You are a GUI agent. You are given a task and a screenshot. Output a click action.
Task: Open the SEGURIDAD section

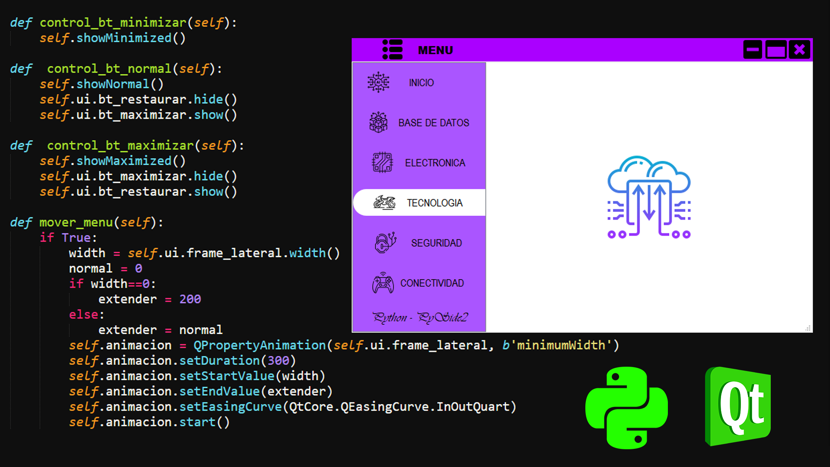pos(436,243)
